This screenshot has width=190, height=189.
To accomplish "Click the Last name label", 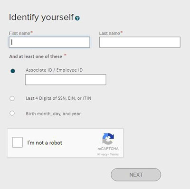I will coord(110,33).
